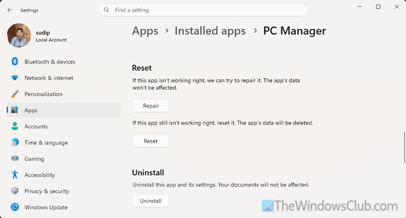Click the Windows Update sync icon

[x=14, y=207]
